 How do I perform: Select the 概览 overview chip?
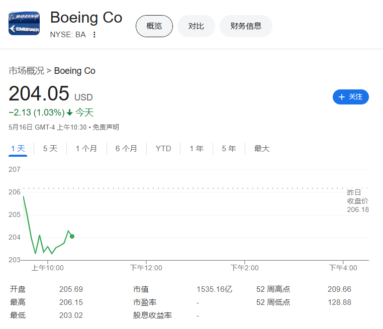(x=154, y=26)
